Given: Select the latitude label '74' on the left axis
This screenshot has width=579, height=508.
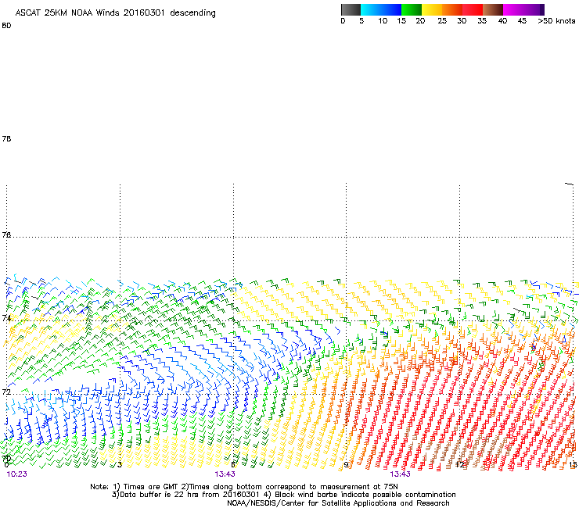Looking at the screenshot, I should pos(6,317).
